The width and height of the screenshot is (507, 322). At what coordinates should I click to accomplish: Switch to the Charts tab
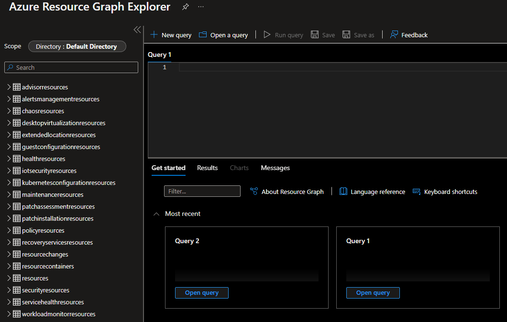pyautogui.click(x=239, y=168)
